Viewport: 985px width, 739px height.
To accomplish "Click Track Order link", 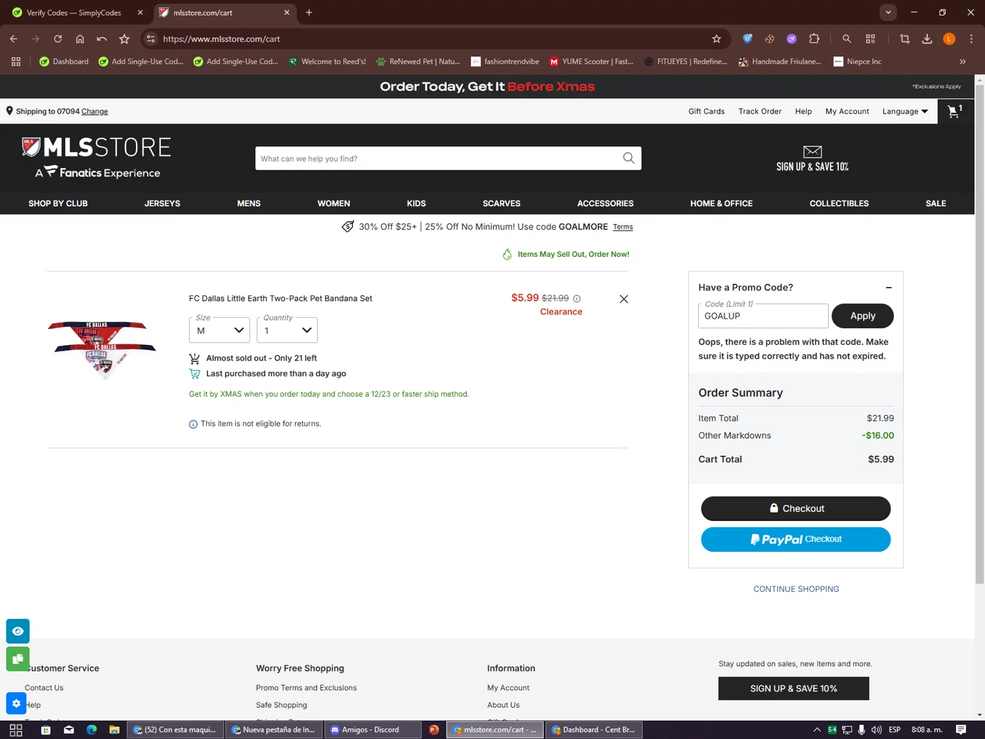I will [760, 112].
